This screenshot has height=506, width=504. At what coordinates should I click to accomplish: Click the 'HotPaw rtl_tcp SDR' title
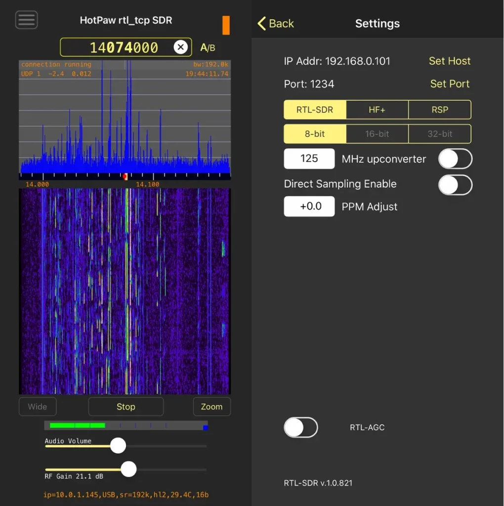126,20
